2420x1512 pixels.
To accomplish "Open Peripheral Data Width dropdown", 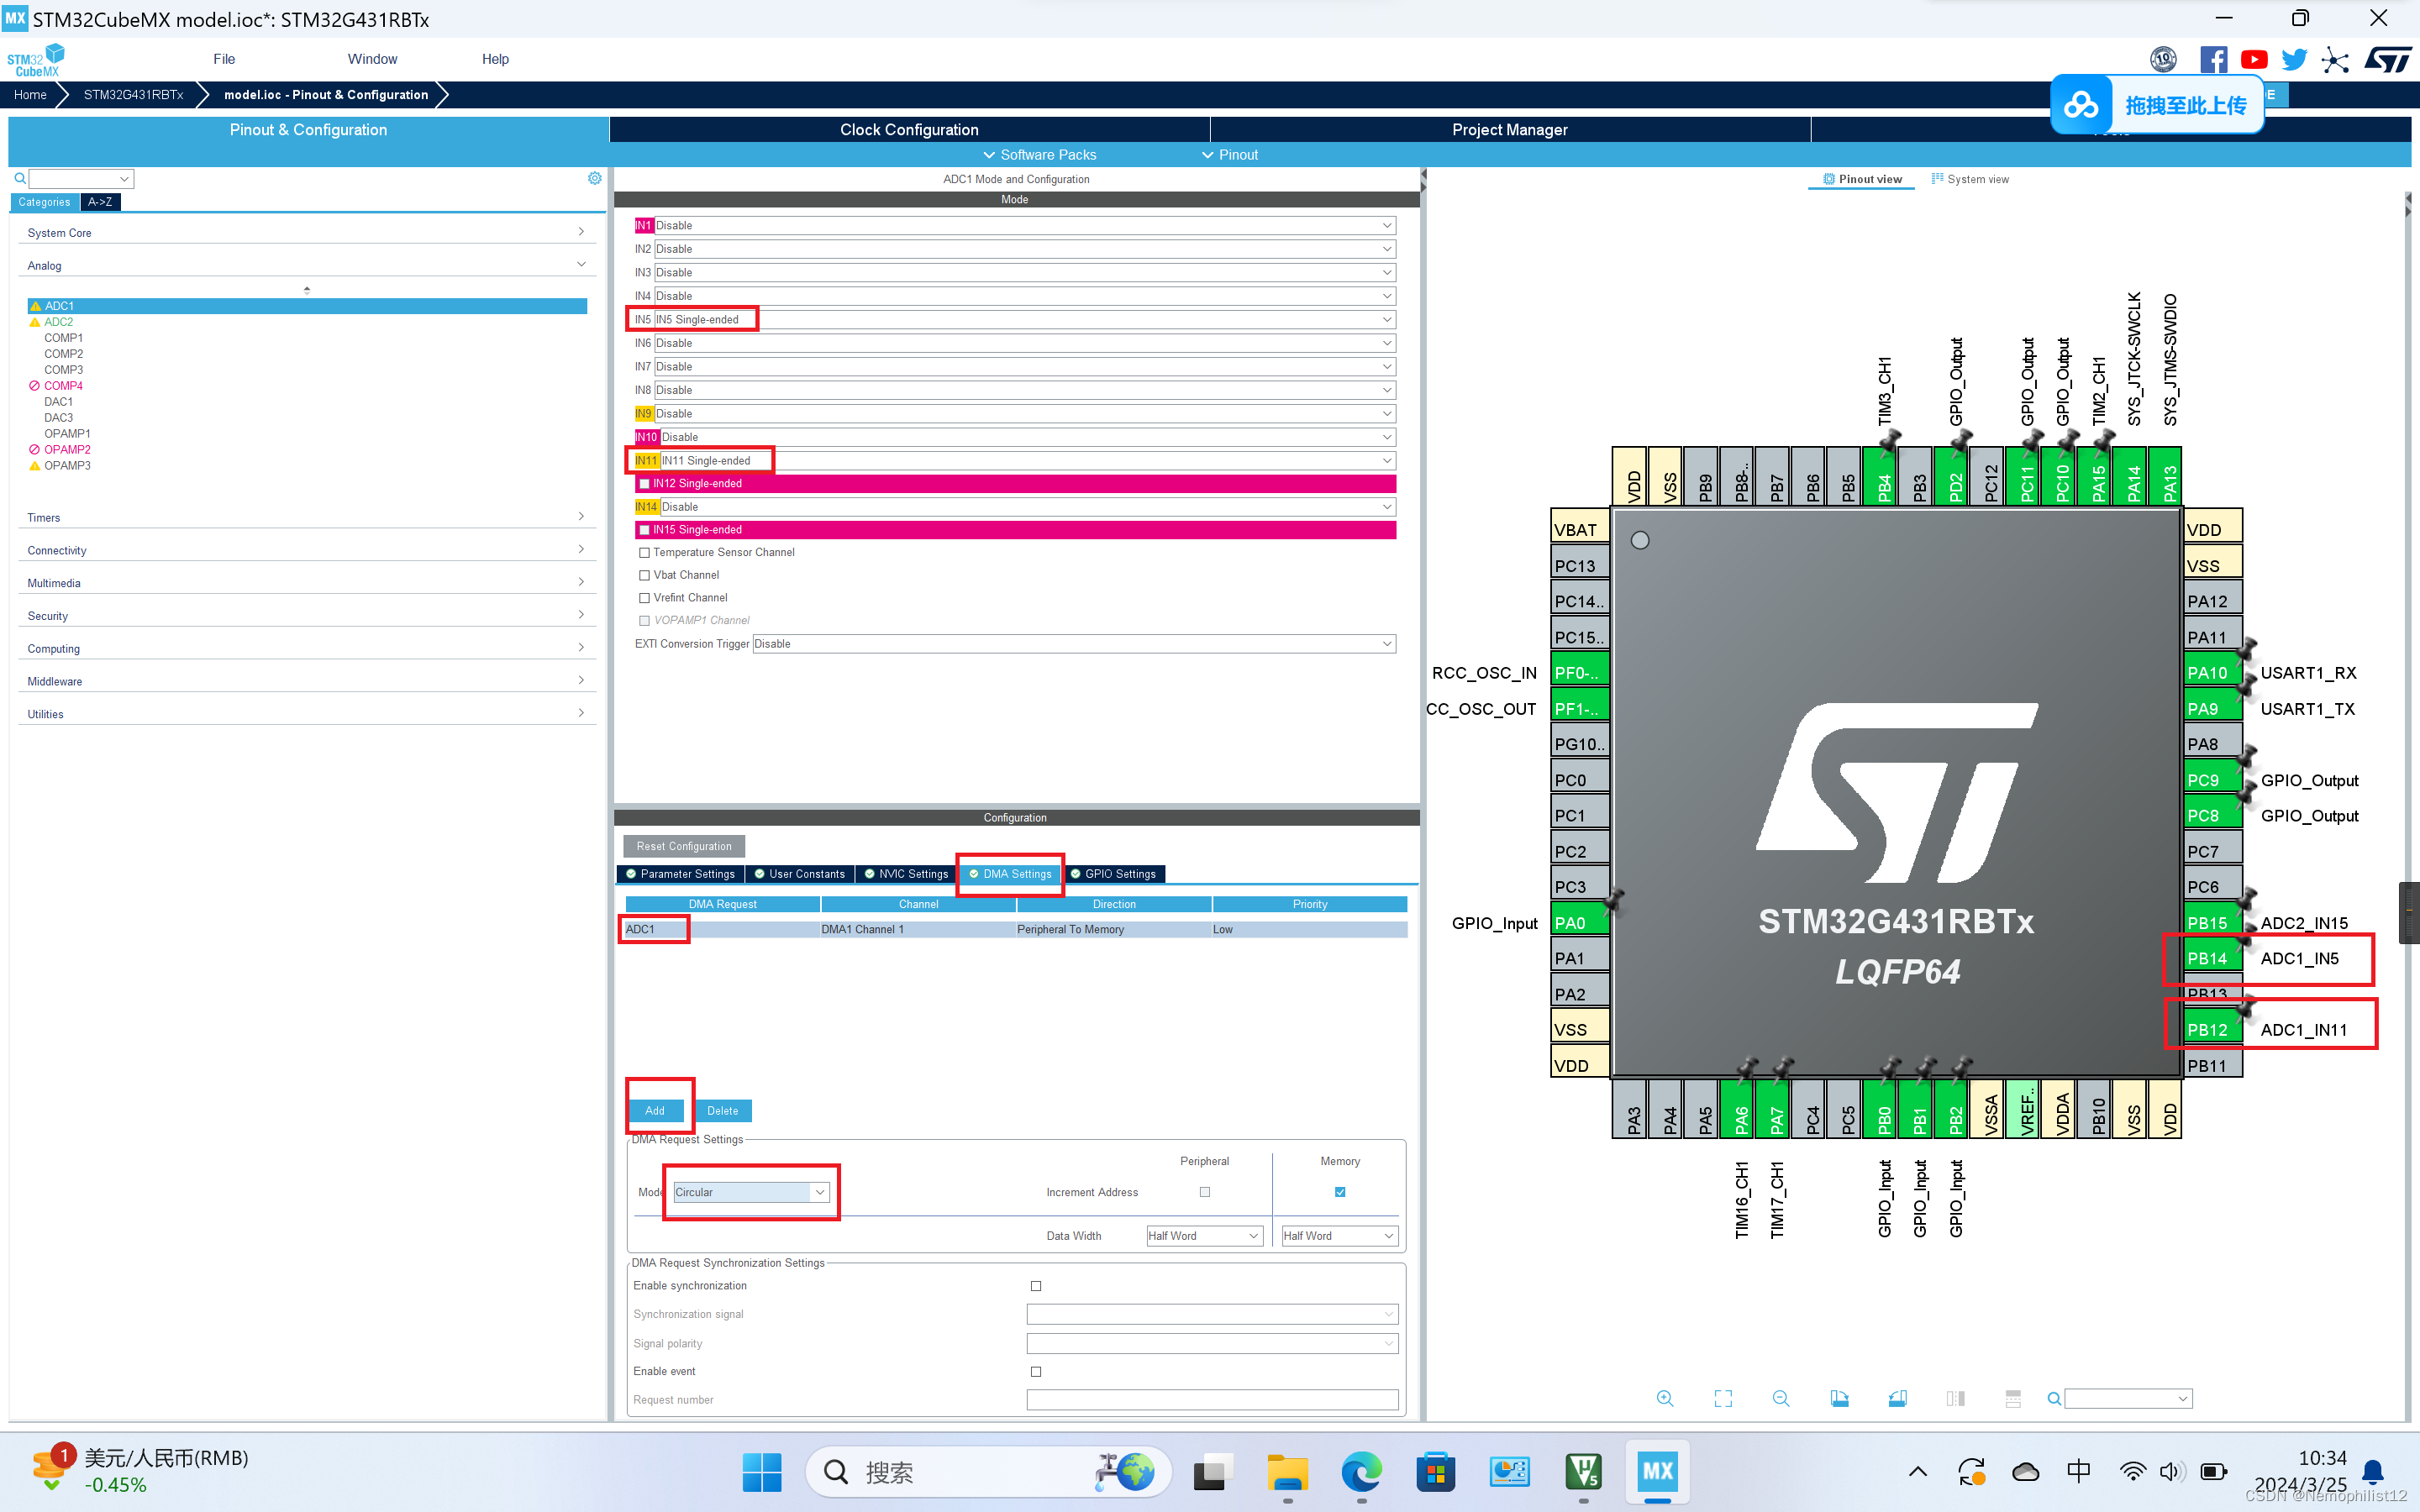I will click(x=1204, y=1236).
